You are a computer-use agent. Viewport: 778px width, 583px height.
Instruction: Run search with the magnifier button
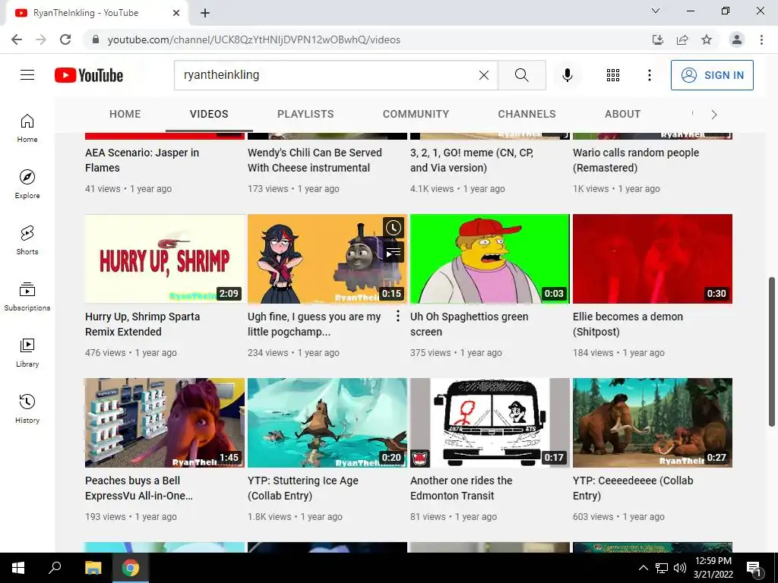coord(521,75)
